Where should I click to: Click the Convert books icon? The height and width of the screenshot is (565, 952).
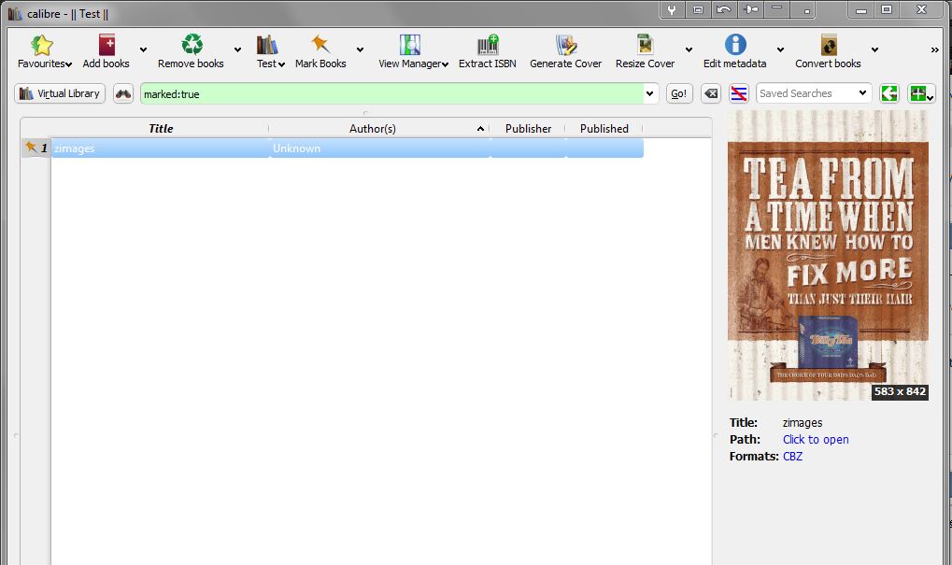coord(828,45)
